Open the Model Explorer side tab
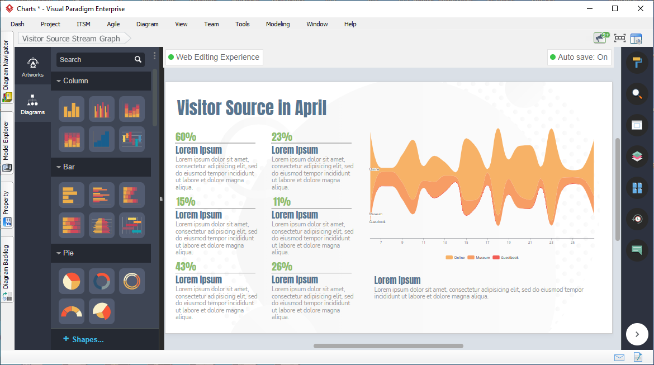 point(7,143)
